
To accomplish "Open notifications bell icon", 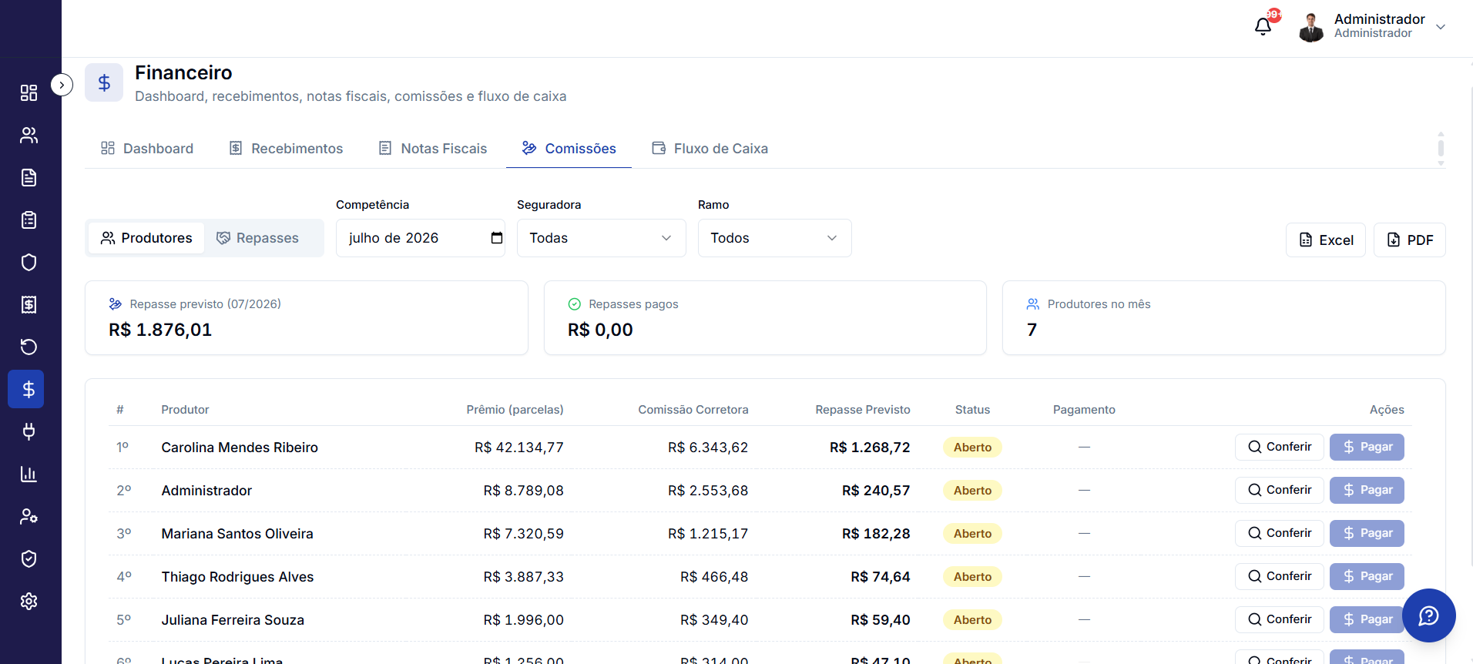I will tap(1263, 26).
